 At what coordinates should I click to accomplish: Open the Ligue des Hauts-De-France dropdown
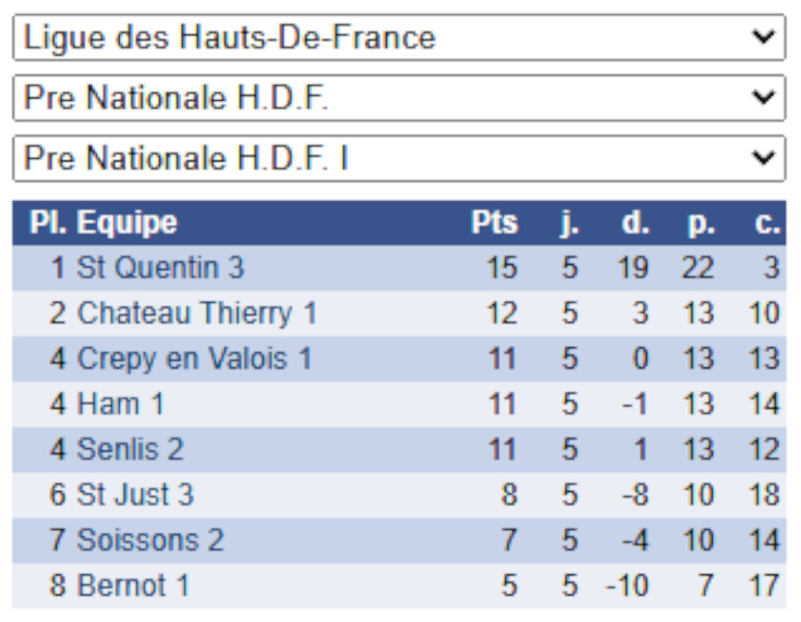coord(399,38)
